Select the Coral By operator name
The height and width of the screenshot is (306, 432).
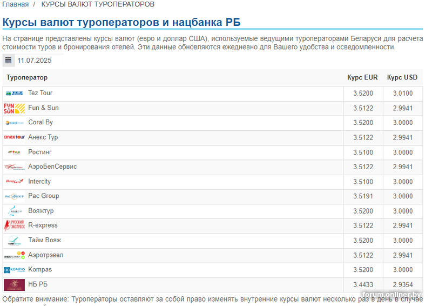[40, 123]
